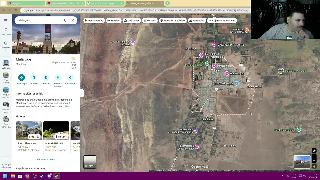
Task: Click the Hotel Maggio marker
Action: point(227,73)
